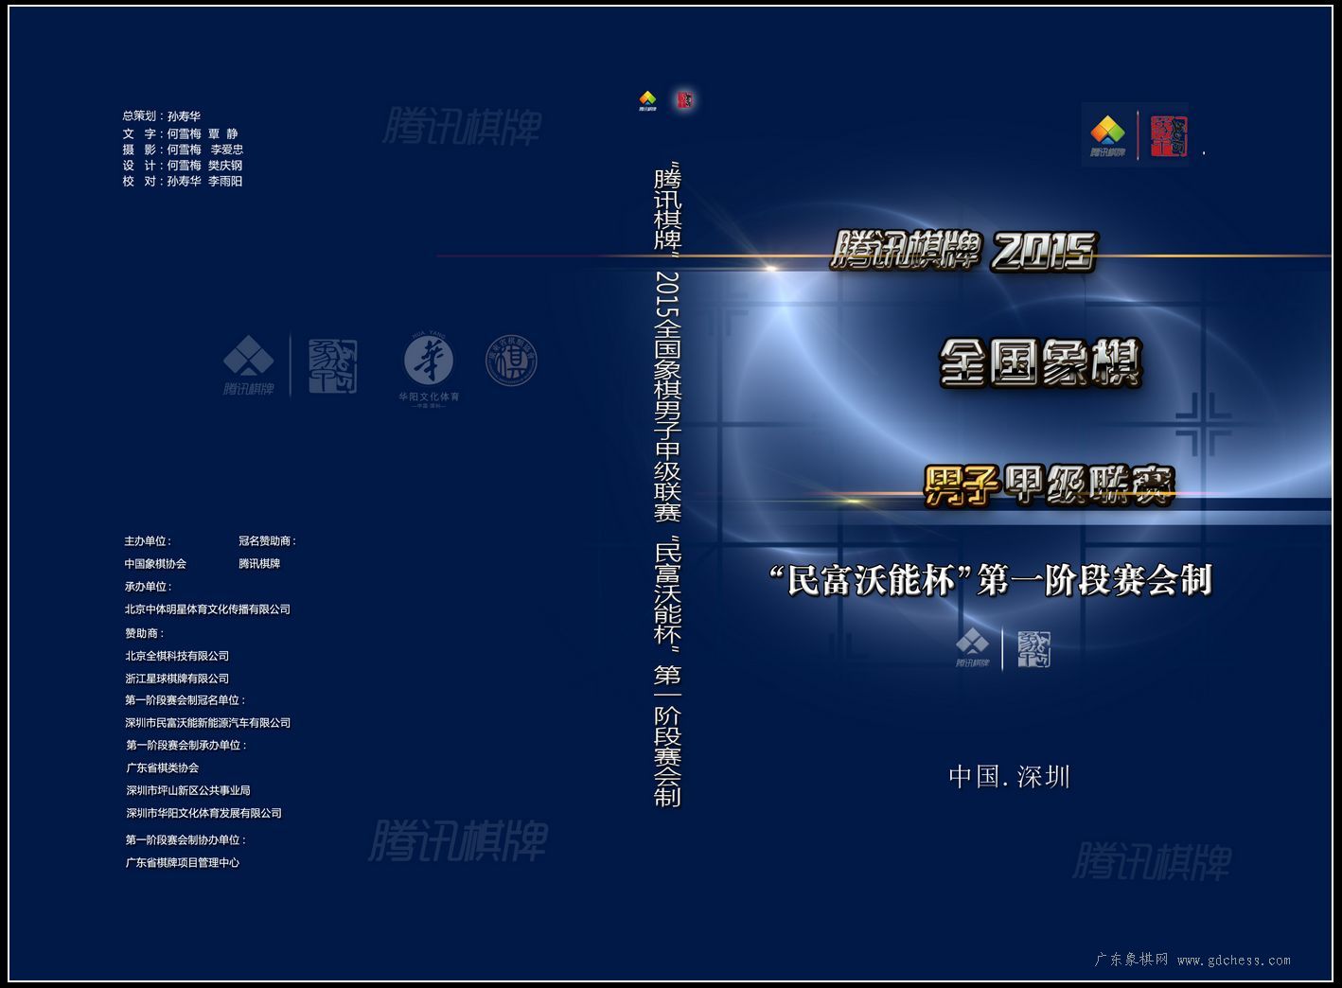Click the credit line '校 对：孙寿华 李雨阳'
This screenshot has width=1342, height=988.
[x=183, y=182]
